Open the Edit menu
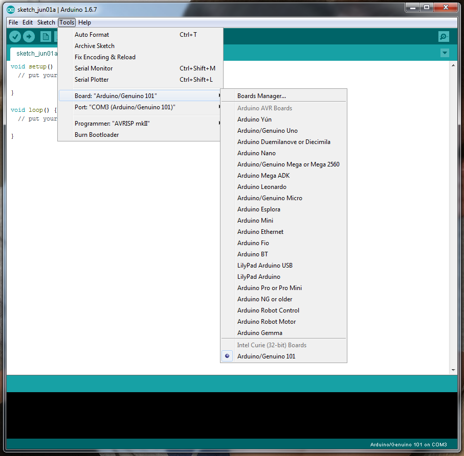This screenshot has height=456, width=464. click(28, 22)
